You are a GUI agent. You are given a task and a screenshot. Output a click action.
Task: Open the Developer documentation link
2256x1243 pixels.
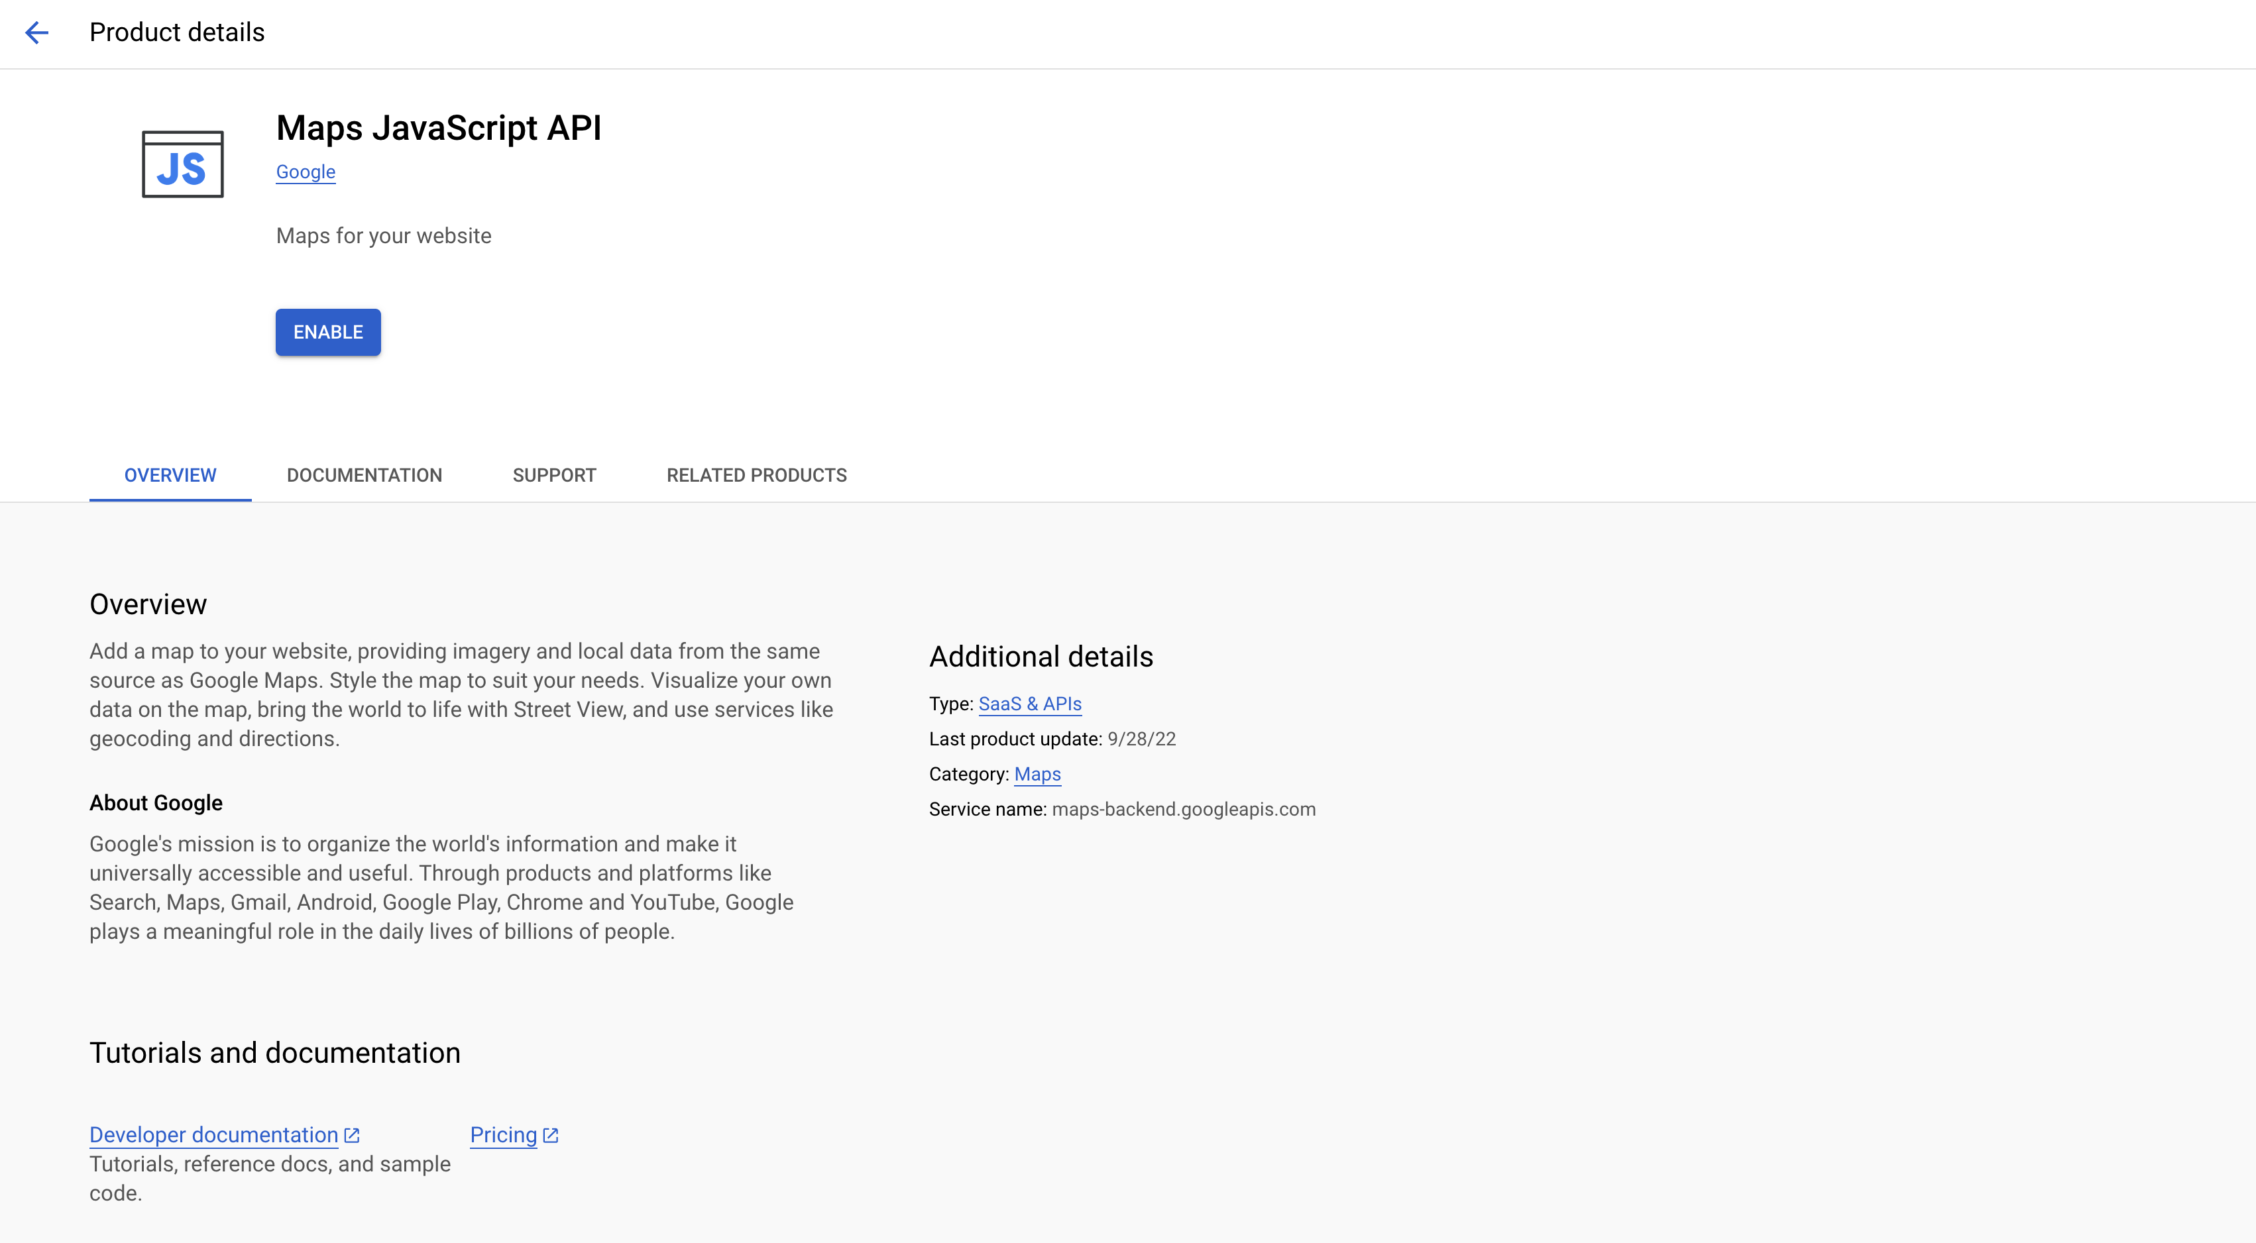click(x=213, y=1136)
